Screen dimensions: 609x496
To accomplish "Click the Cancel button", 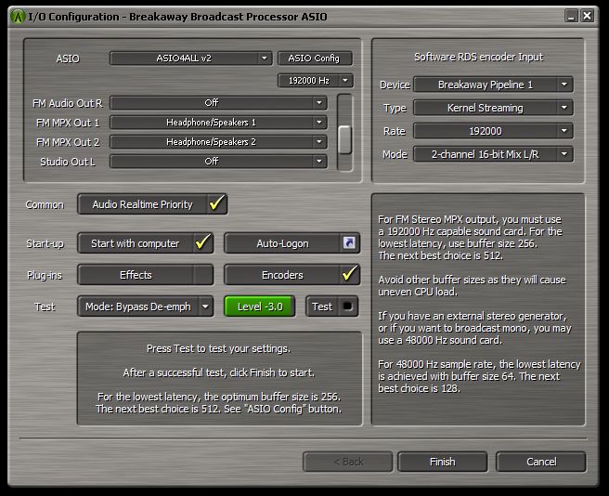I will click(x=541, y=462).
